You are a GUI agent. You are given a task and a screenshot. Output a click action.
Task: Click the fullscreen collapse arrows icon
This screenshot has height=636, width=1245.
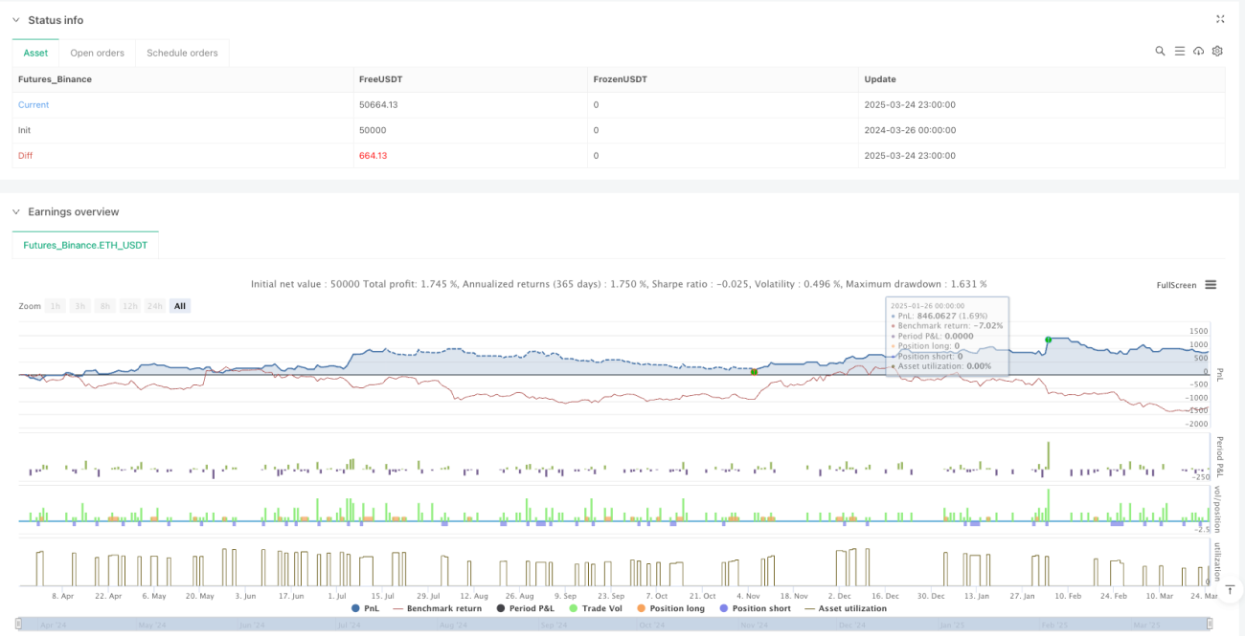(x=1220, y=19)
